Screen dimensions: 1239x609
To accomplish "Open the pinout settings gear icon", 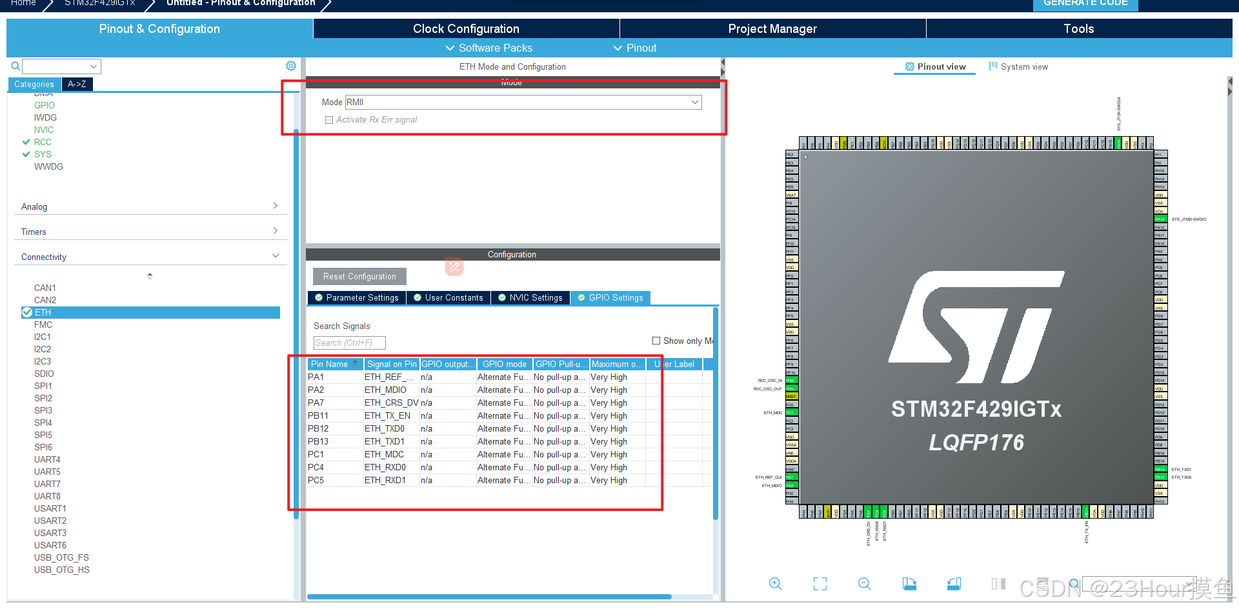I will pyautogui.click(x=291, y=66).
